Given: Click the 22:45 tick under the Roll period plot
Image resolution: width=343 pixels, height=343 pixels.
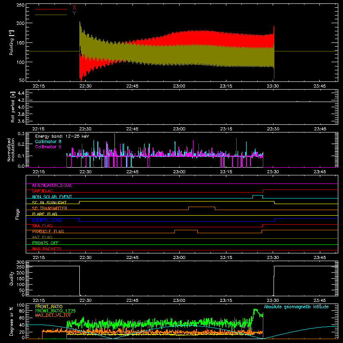Looking at the screenshot, I should click(132, 129).
